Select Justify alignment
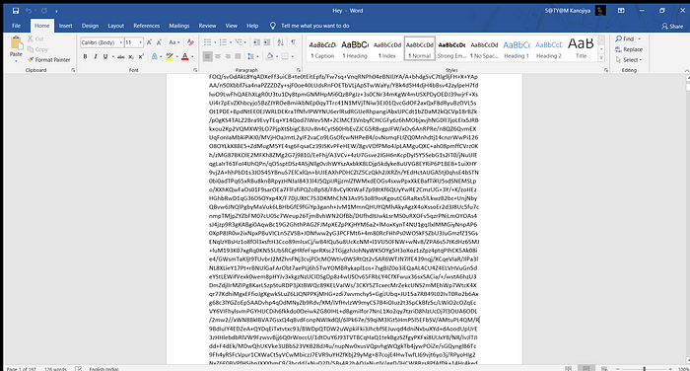This screenshot has height=371, width=690. [238, 57]
